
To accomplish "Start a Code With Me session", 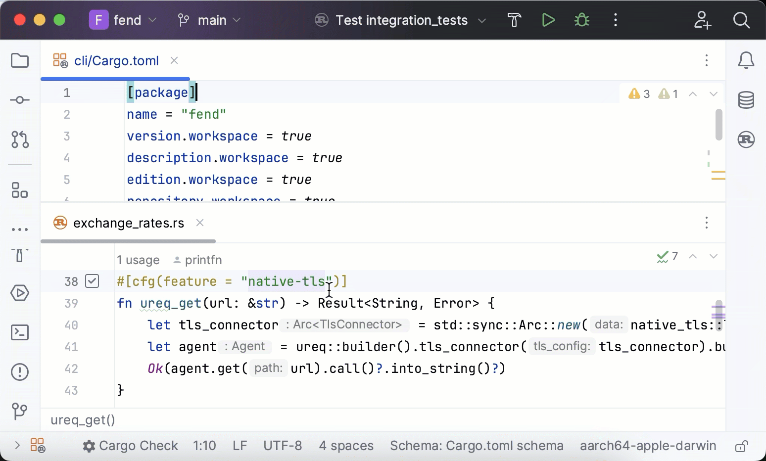I will (x=702, y=20).
